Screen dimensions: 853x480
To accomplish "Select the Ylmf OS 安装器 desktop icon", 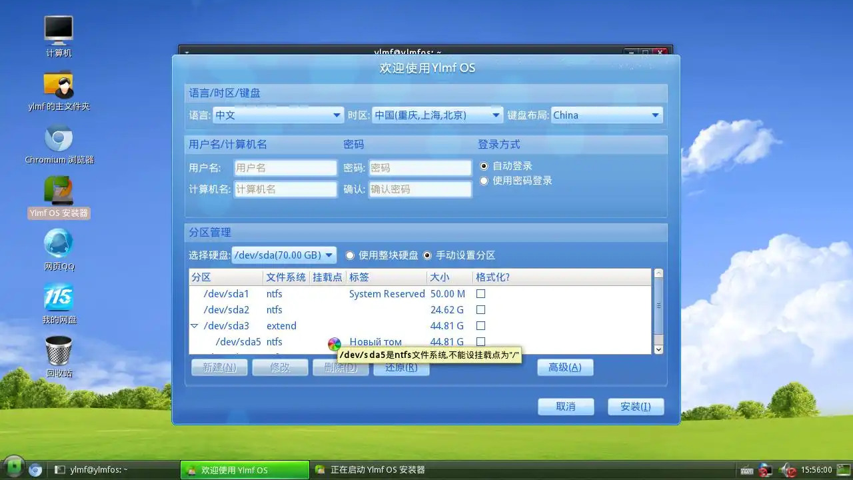I will [59, 197].
